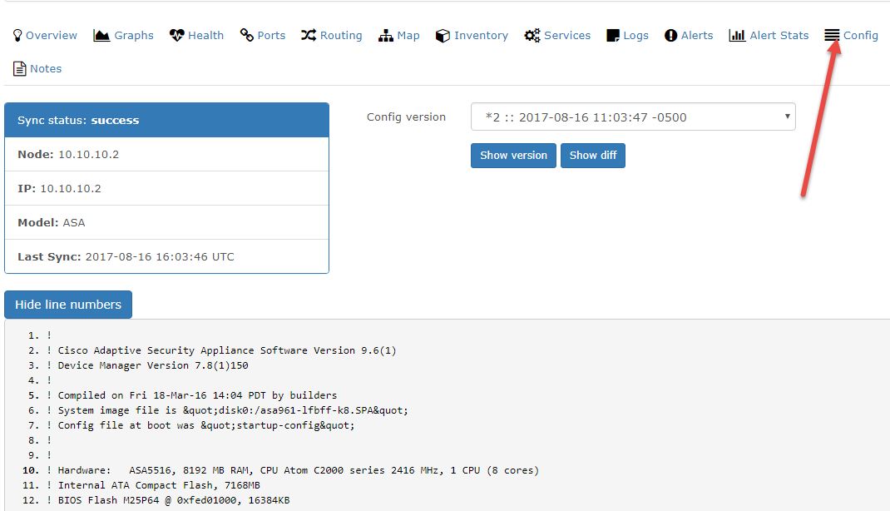Image resolution: width=890 pixels, height=511 pixels.
Task: Click the Map sitemap icon
Action: point(386,36)
